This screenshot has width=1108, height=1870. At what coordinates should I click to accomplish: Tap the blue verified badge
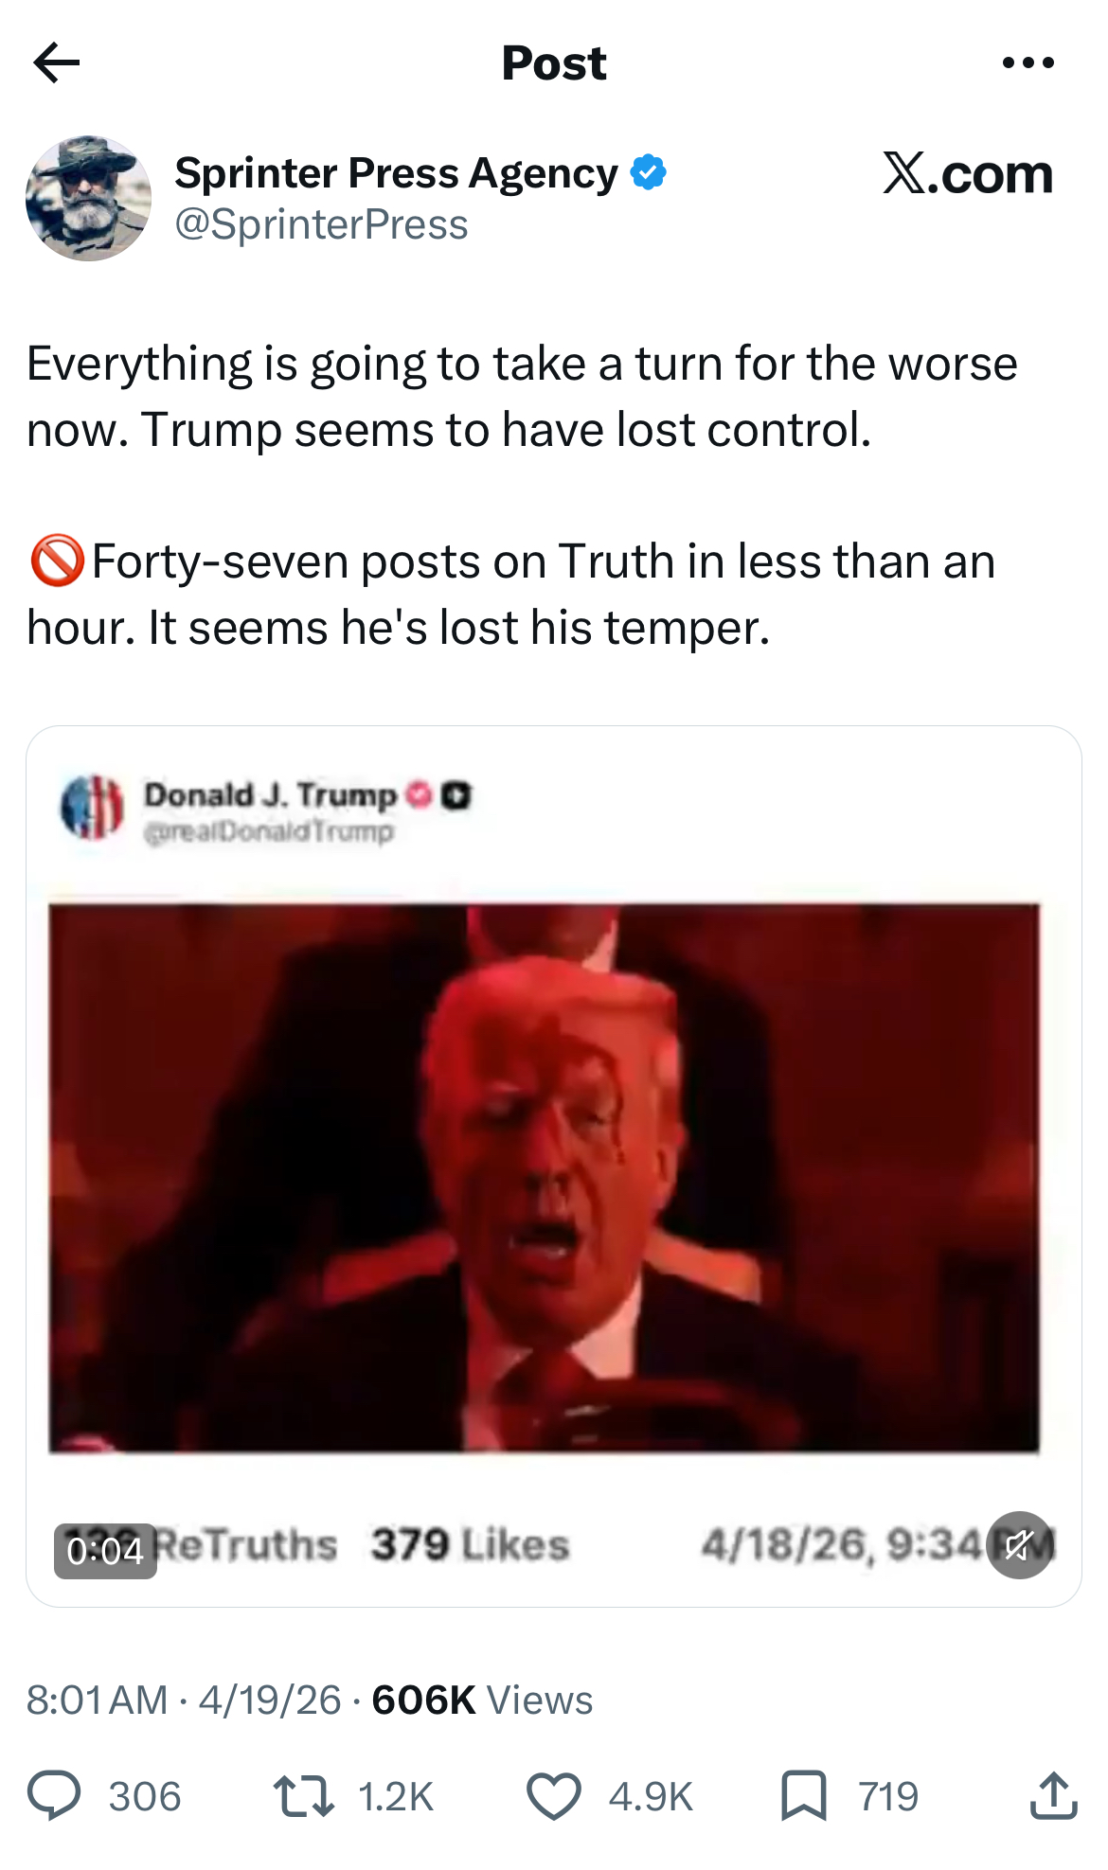point(649,172)
